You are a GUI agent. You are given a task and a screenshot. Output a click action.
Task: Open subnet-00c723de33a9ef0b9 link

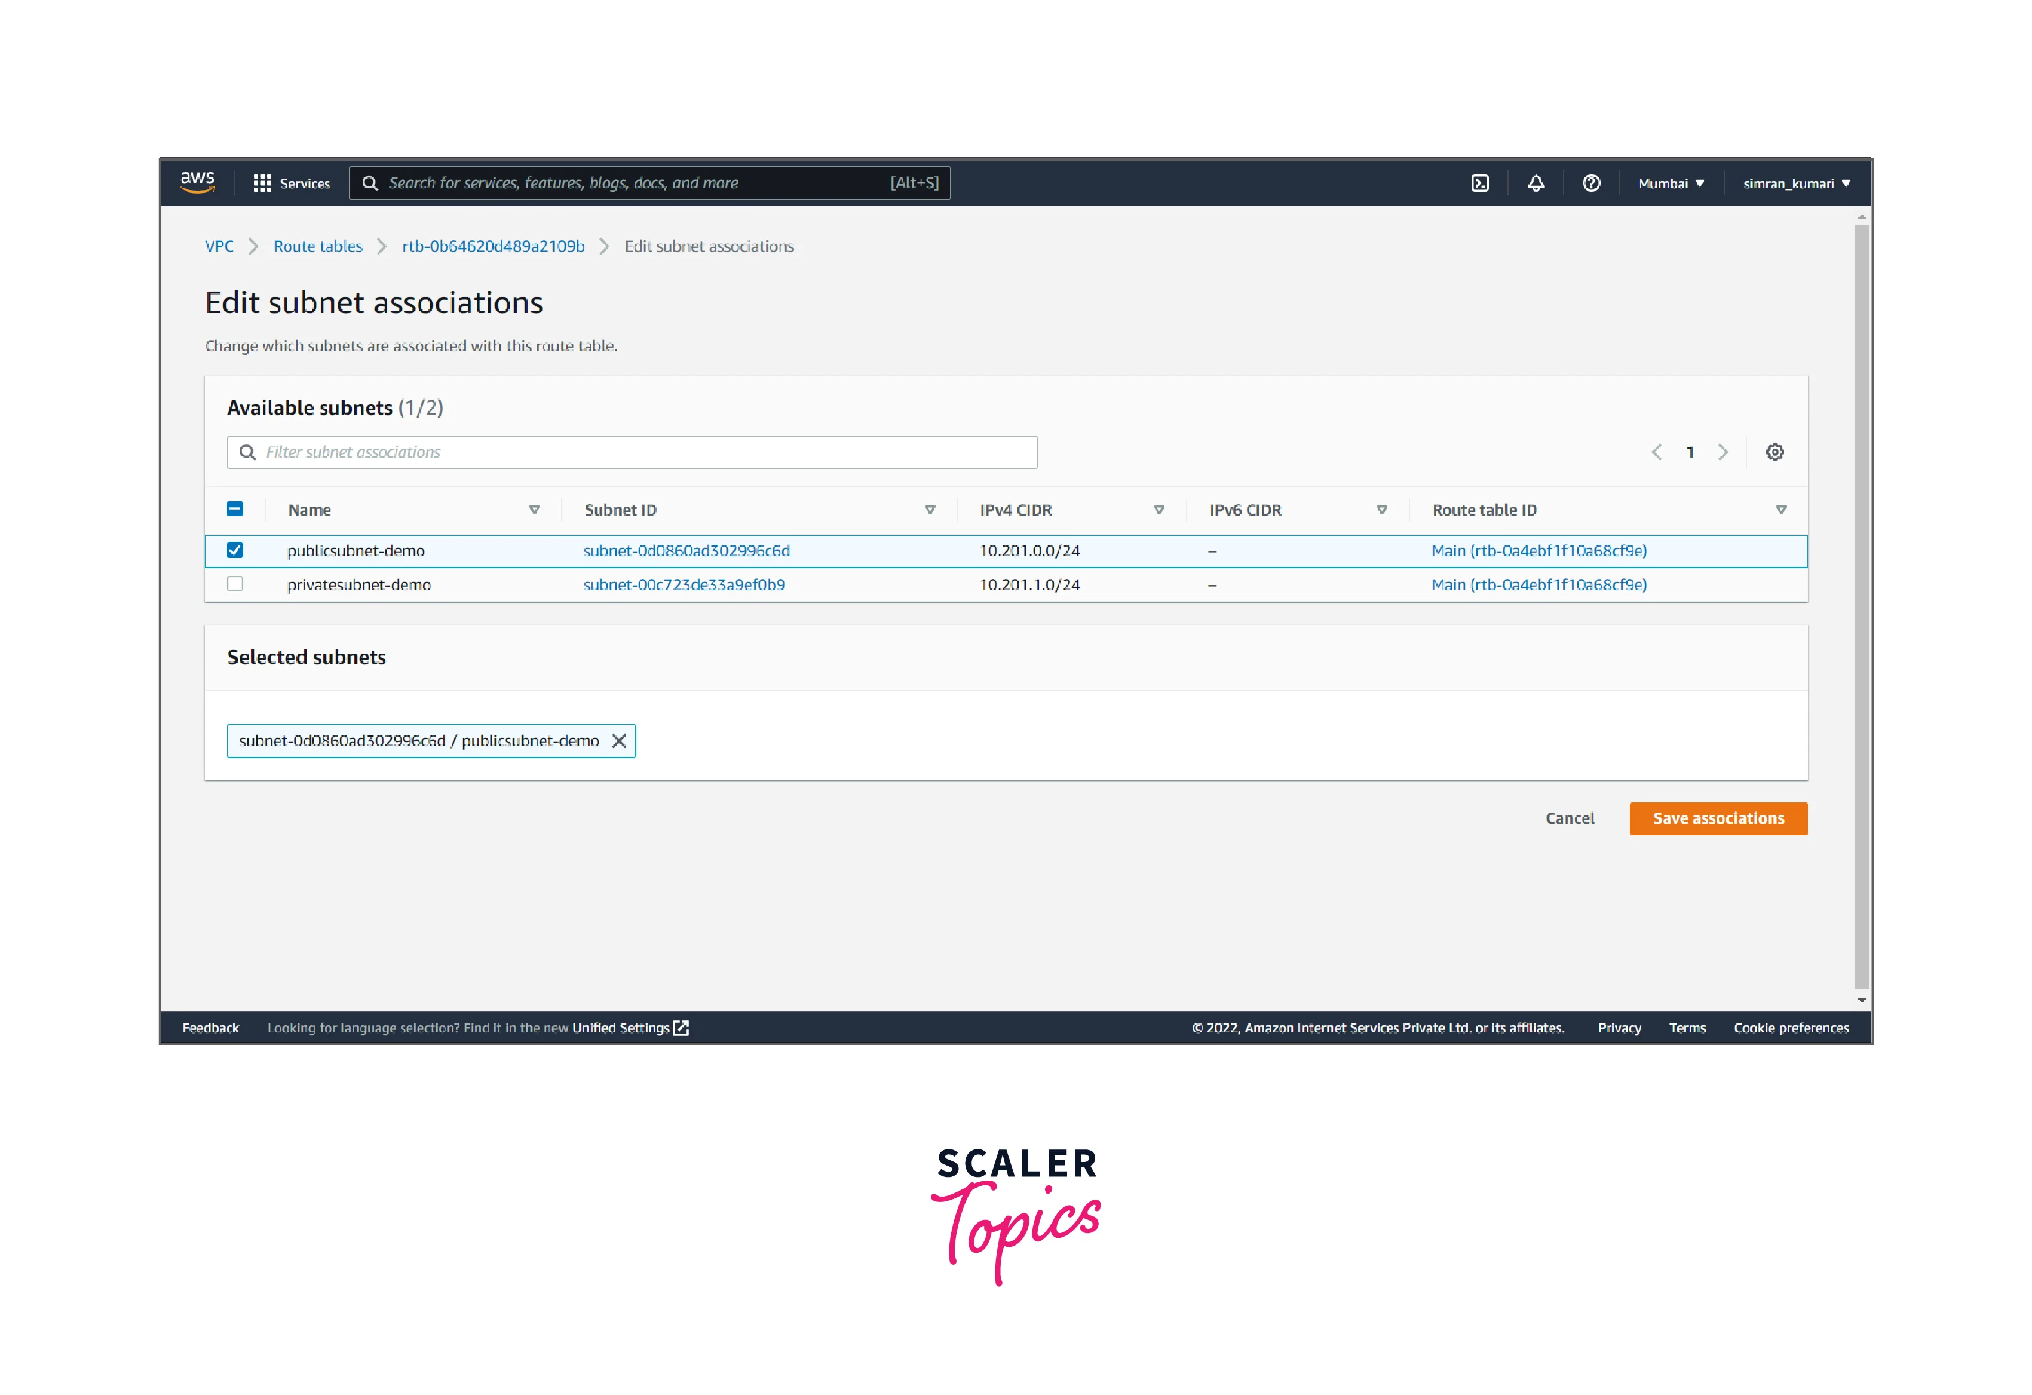click(684, 585)
